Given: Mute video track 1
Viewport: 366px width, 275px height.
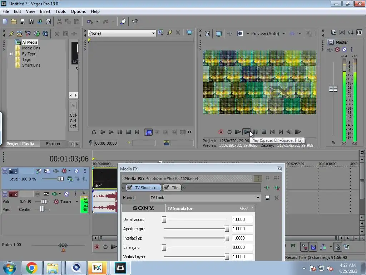Looking at the screenshot, I should point(76,171).
